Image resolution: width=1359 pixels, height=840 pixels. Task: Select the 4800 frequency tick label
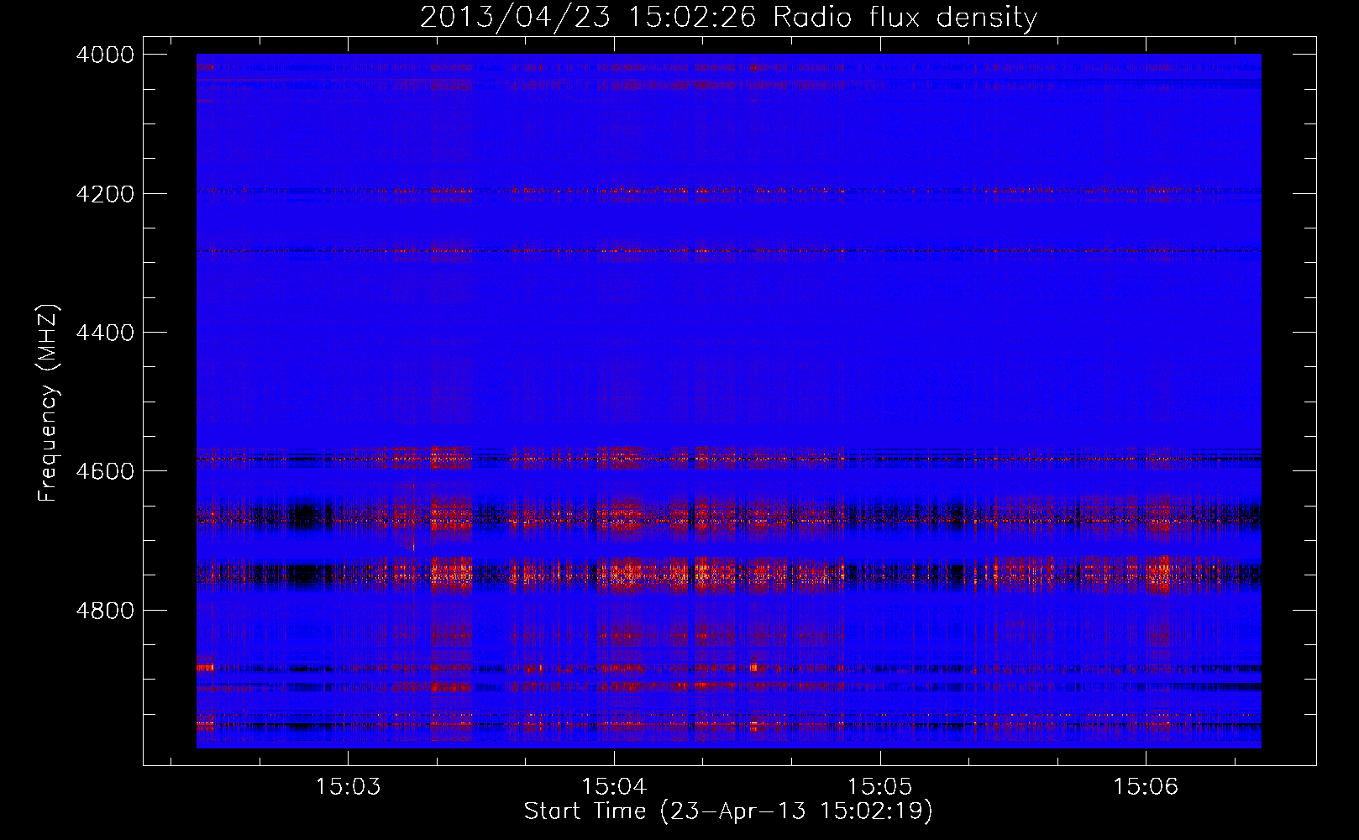[105, 611]
